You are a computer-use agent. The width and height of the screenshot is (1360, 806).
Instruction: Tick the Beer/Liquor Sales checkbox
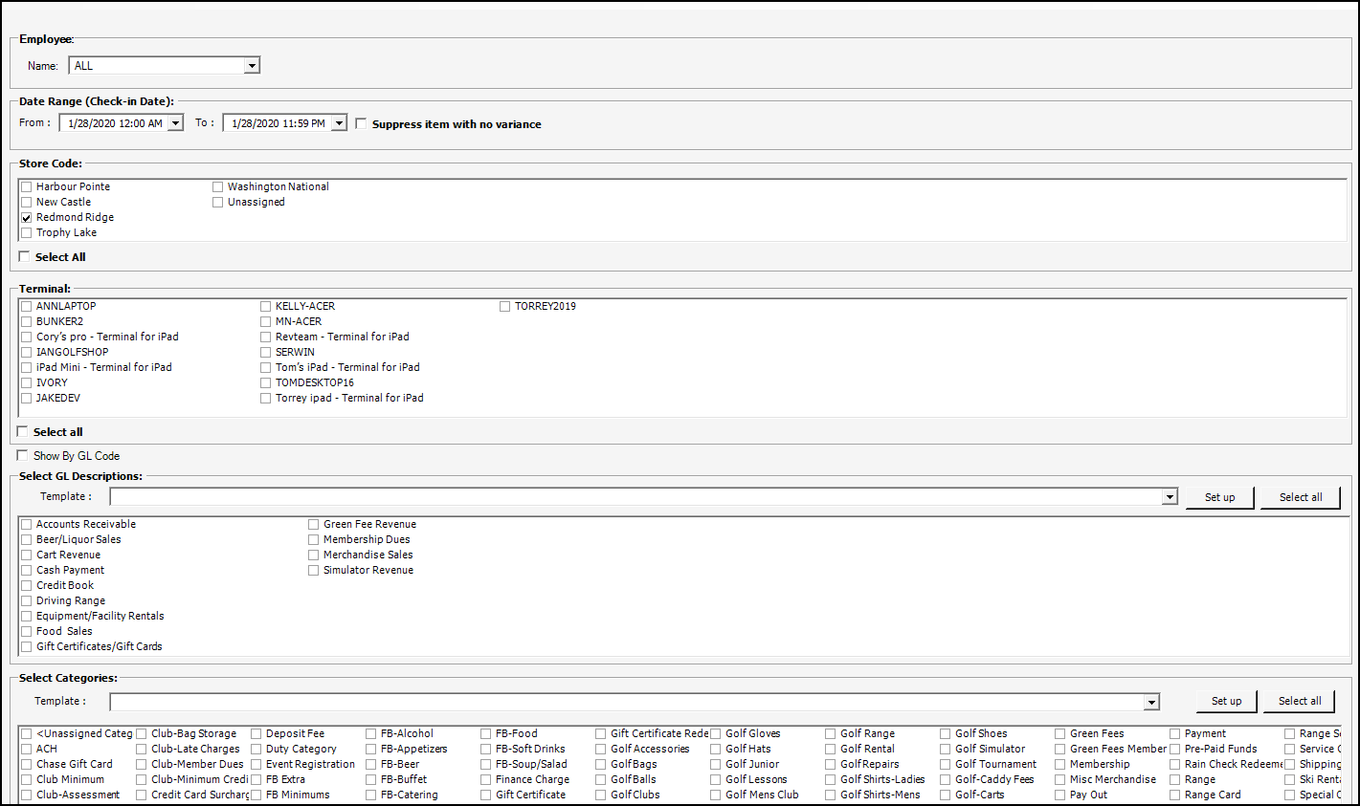pyautogui.click(x=27, y=540)
